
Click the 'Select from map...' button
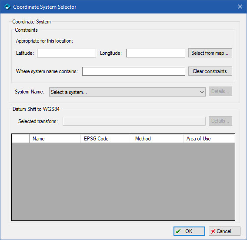point(210,53)
